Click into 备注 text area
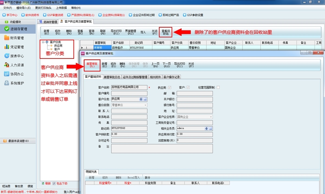Screen dimensions: 325x194 coord(162,149)
